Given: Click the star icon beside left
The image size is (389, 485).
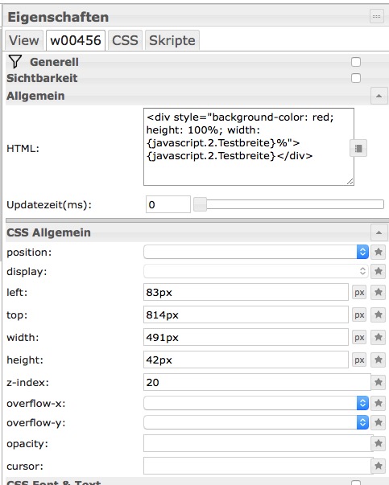Looking at the screenshot, I should tap(379, 292).
